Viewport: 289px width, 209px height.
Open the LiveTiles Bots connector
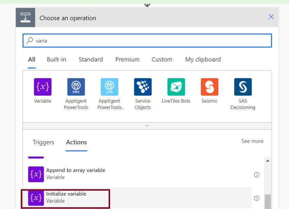pos(176,86)
